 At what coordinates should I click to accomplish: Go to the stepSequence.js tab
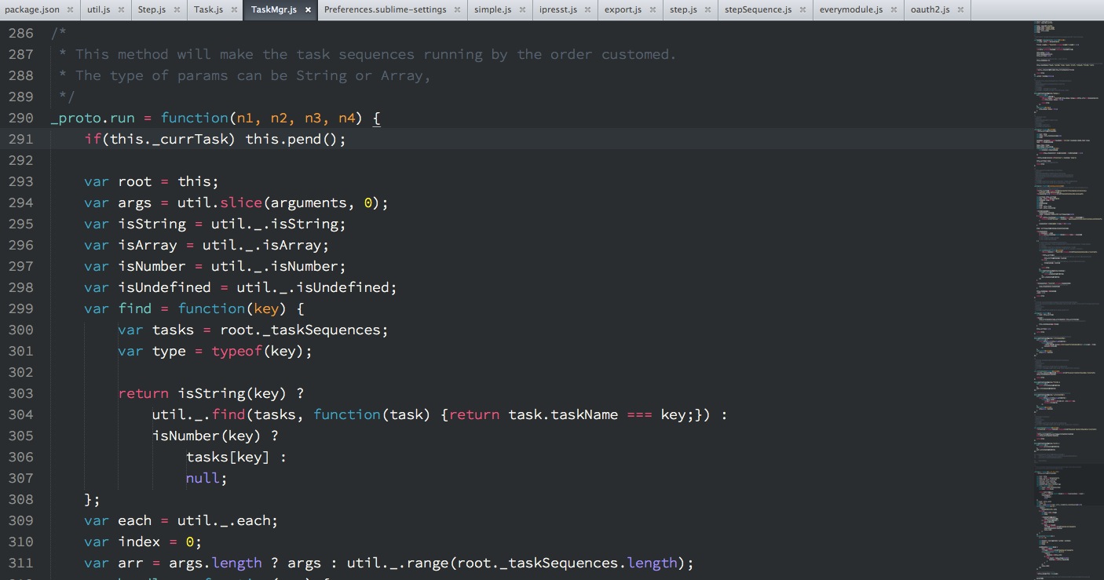[758, 10]
